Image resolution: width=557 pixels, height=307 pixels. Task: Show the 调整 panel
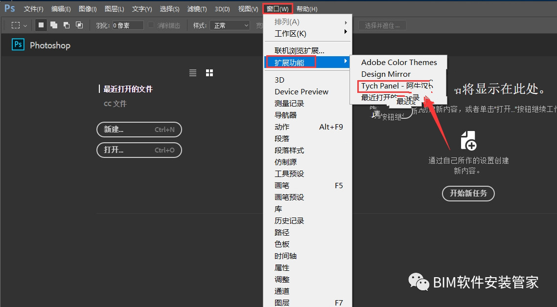pos(308,279)
